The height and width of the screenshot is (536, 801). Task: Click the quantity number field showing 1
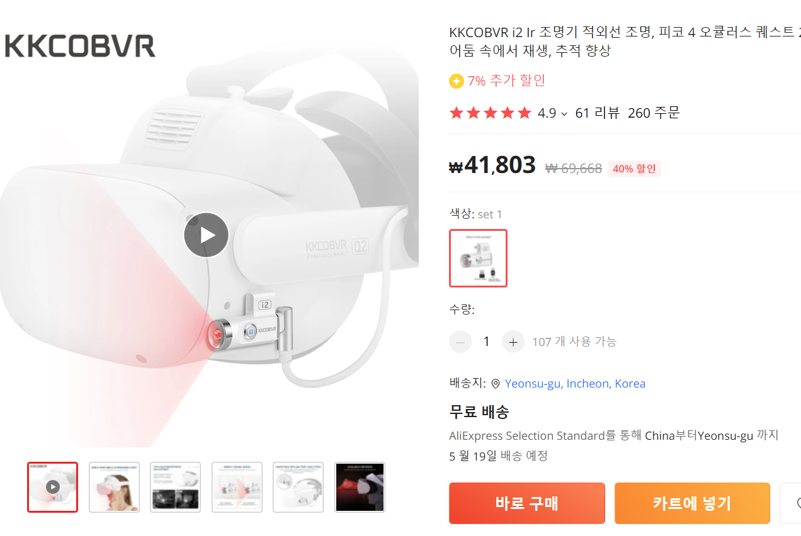click(486, 342)
